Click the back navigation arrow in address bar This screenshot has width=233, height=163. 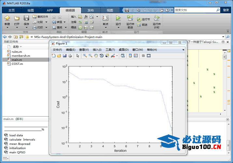(5, 37)
